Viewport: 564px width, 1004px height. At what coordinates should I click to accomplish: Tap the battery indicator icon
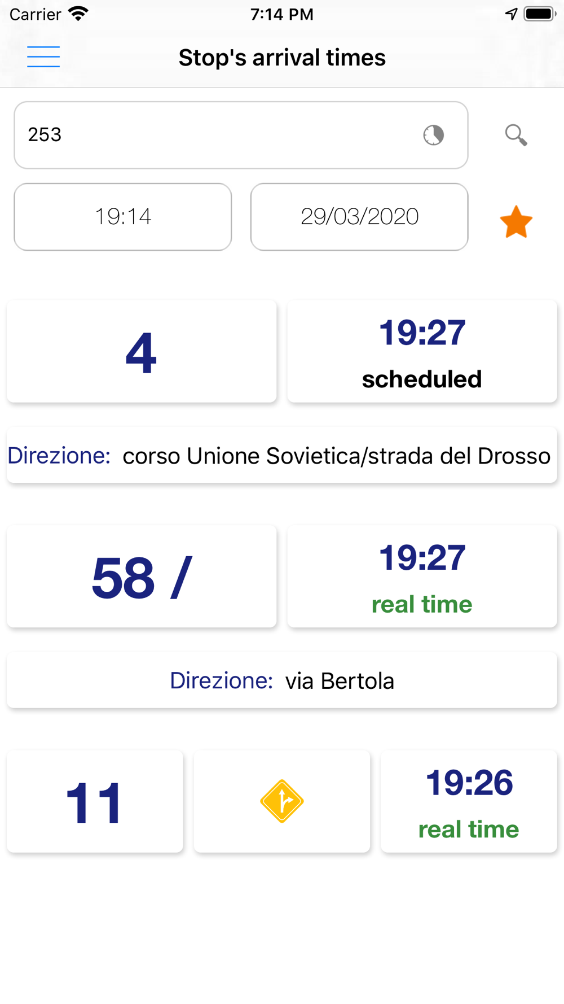click(539, 14)
